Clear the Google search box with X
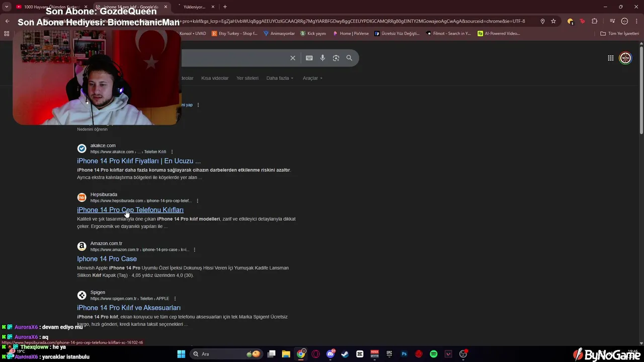The width and height of the screenshot is (644, 362). [x=293, y=58]
